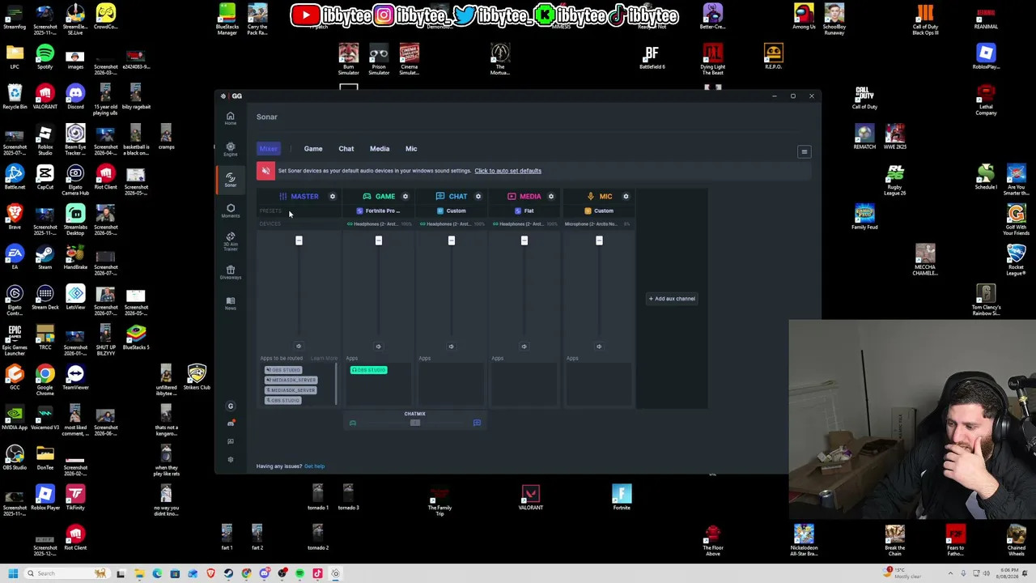1036x583 pixels.
Task: Click the Master volume slider handle
Action: (x=299, y=240)
